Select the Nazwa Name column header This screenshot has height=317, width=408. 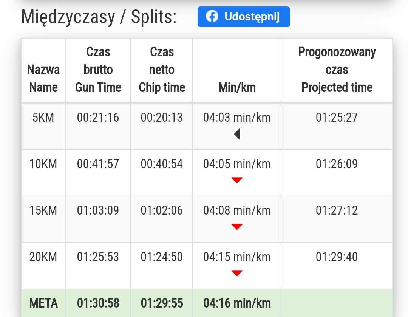coord(43,79)
